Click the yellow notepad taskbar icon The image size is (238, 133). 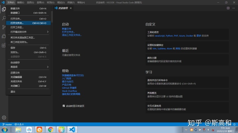61,130
